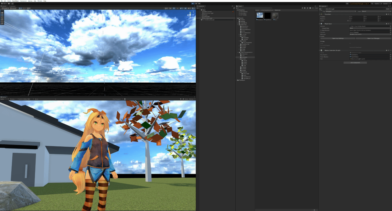Disable the Player Input component checkbox
Viewport: 392px width, 211px height.
coord(324,24)
